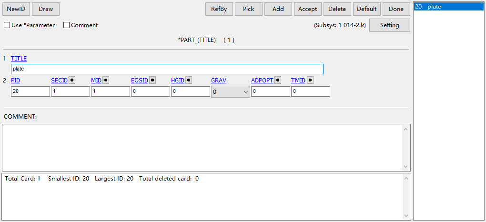Click the COMMENT box scroll down arrow
The image size is (486, 222).
406,167
